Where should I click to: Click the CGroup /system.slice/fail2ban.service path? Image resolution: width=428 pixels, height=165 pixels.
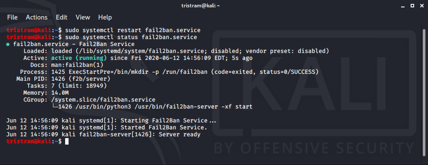click(x=103, y=100)
